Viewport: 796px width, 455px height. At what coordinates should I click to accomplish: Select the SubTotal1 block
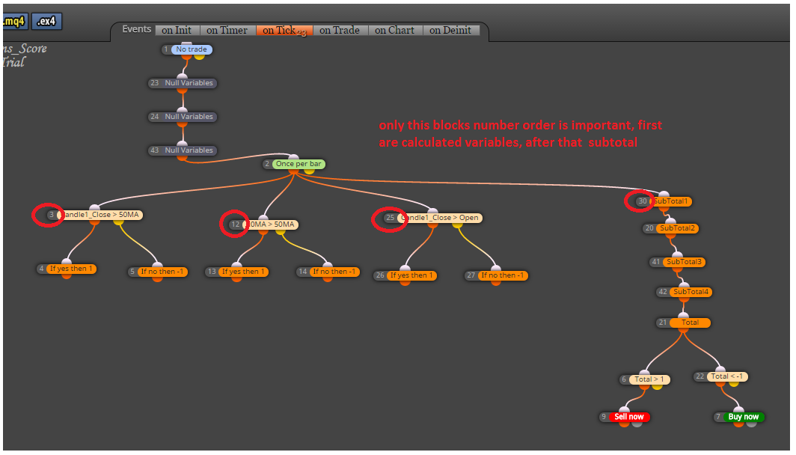(670, 201)
